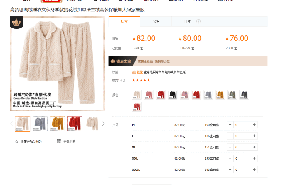Screen dimensions: 285x185
Task: Click the 店铺主推品 热销潜力款 banner text
Action: click(x=154, y=61)
